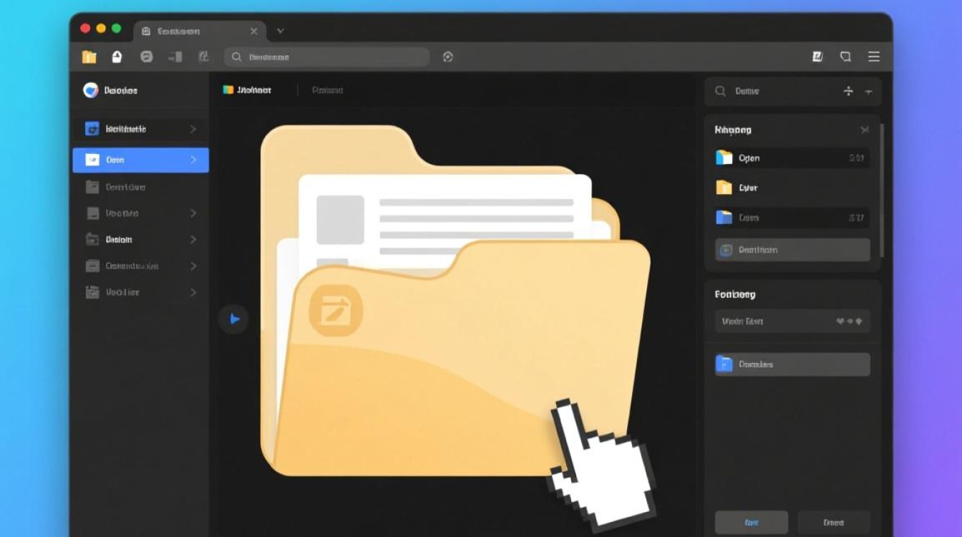
Task: Expand the first sidebar item's chevron
Action: pyautogui.click(x=193, y=130)
